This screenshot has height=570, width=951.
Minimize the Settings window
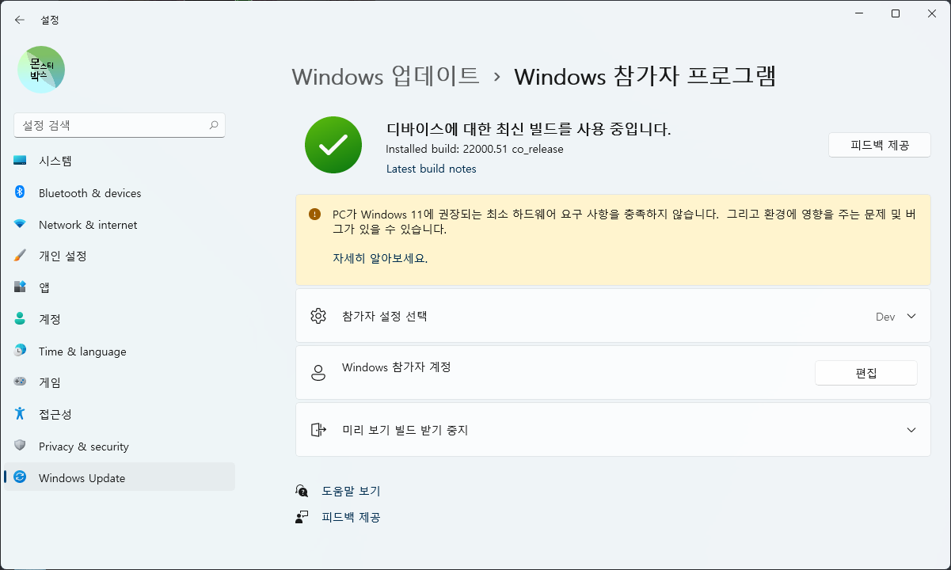point(859,13)
